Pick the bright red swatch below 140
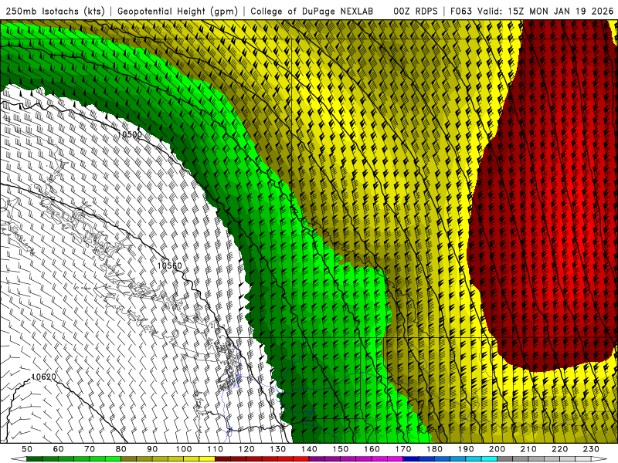The height and width of the screenshot is (463, 618). (301, 459)
